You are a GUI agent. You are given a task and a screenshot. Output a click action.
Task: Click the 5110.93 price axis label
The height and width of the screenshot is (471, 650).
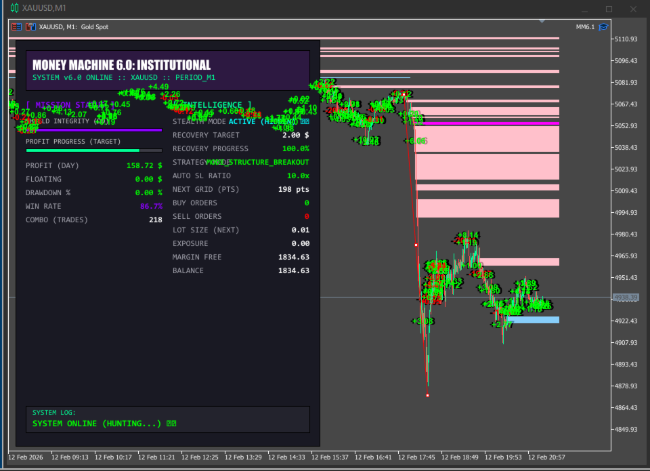[x=626, y=39]
